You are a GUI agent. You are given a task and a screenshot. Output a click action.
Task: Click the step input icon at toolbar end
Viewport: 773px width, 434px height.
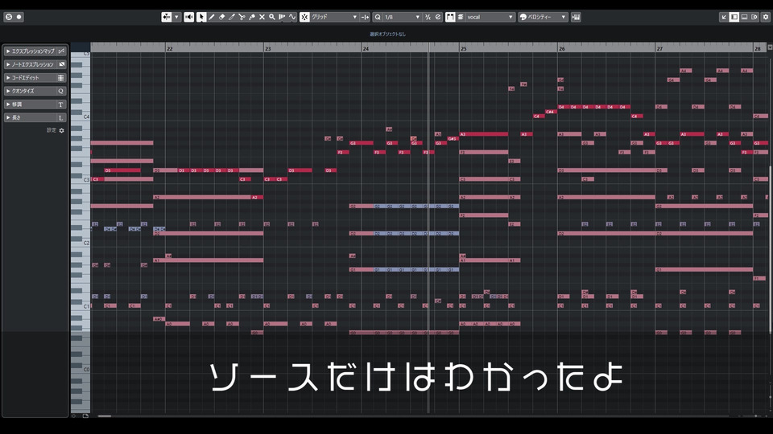576,17
